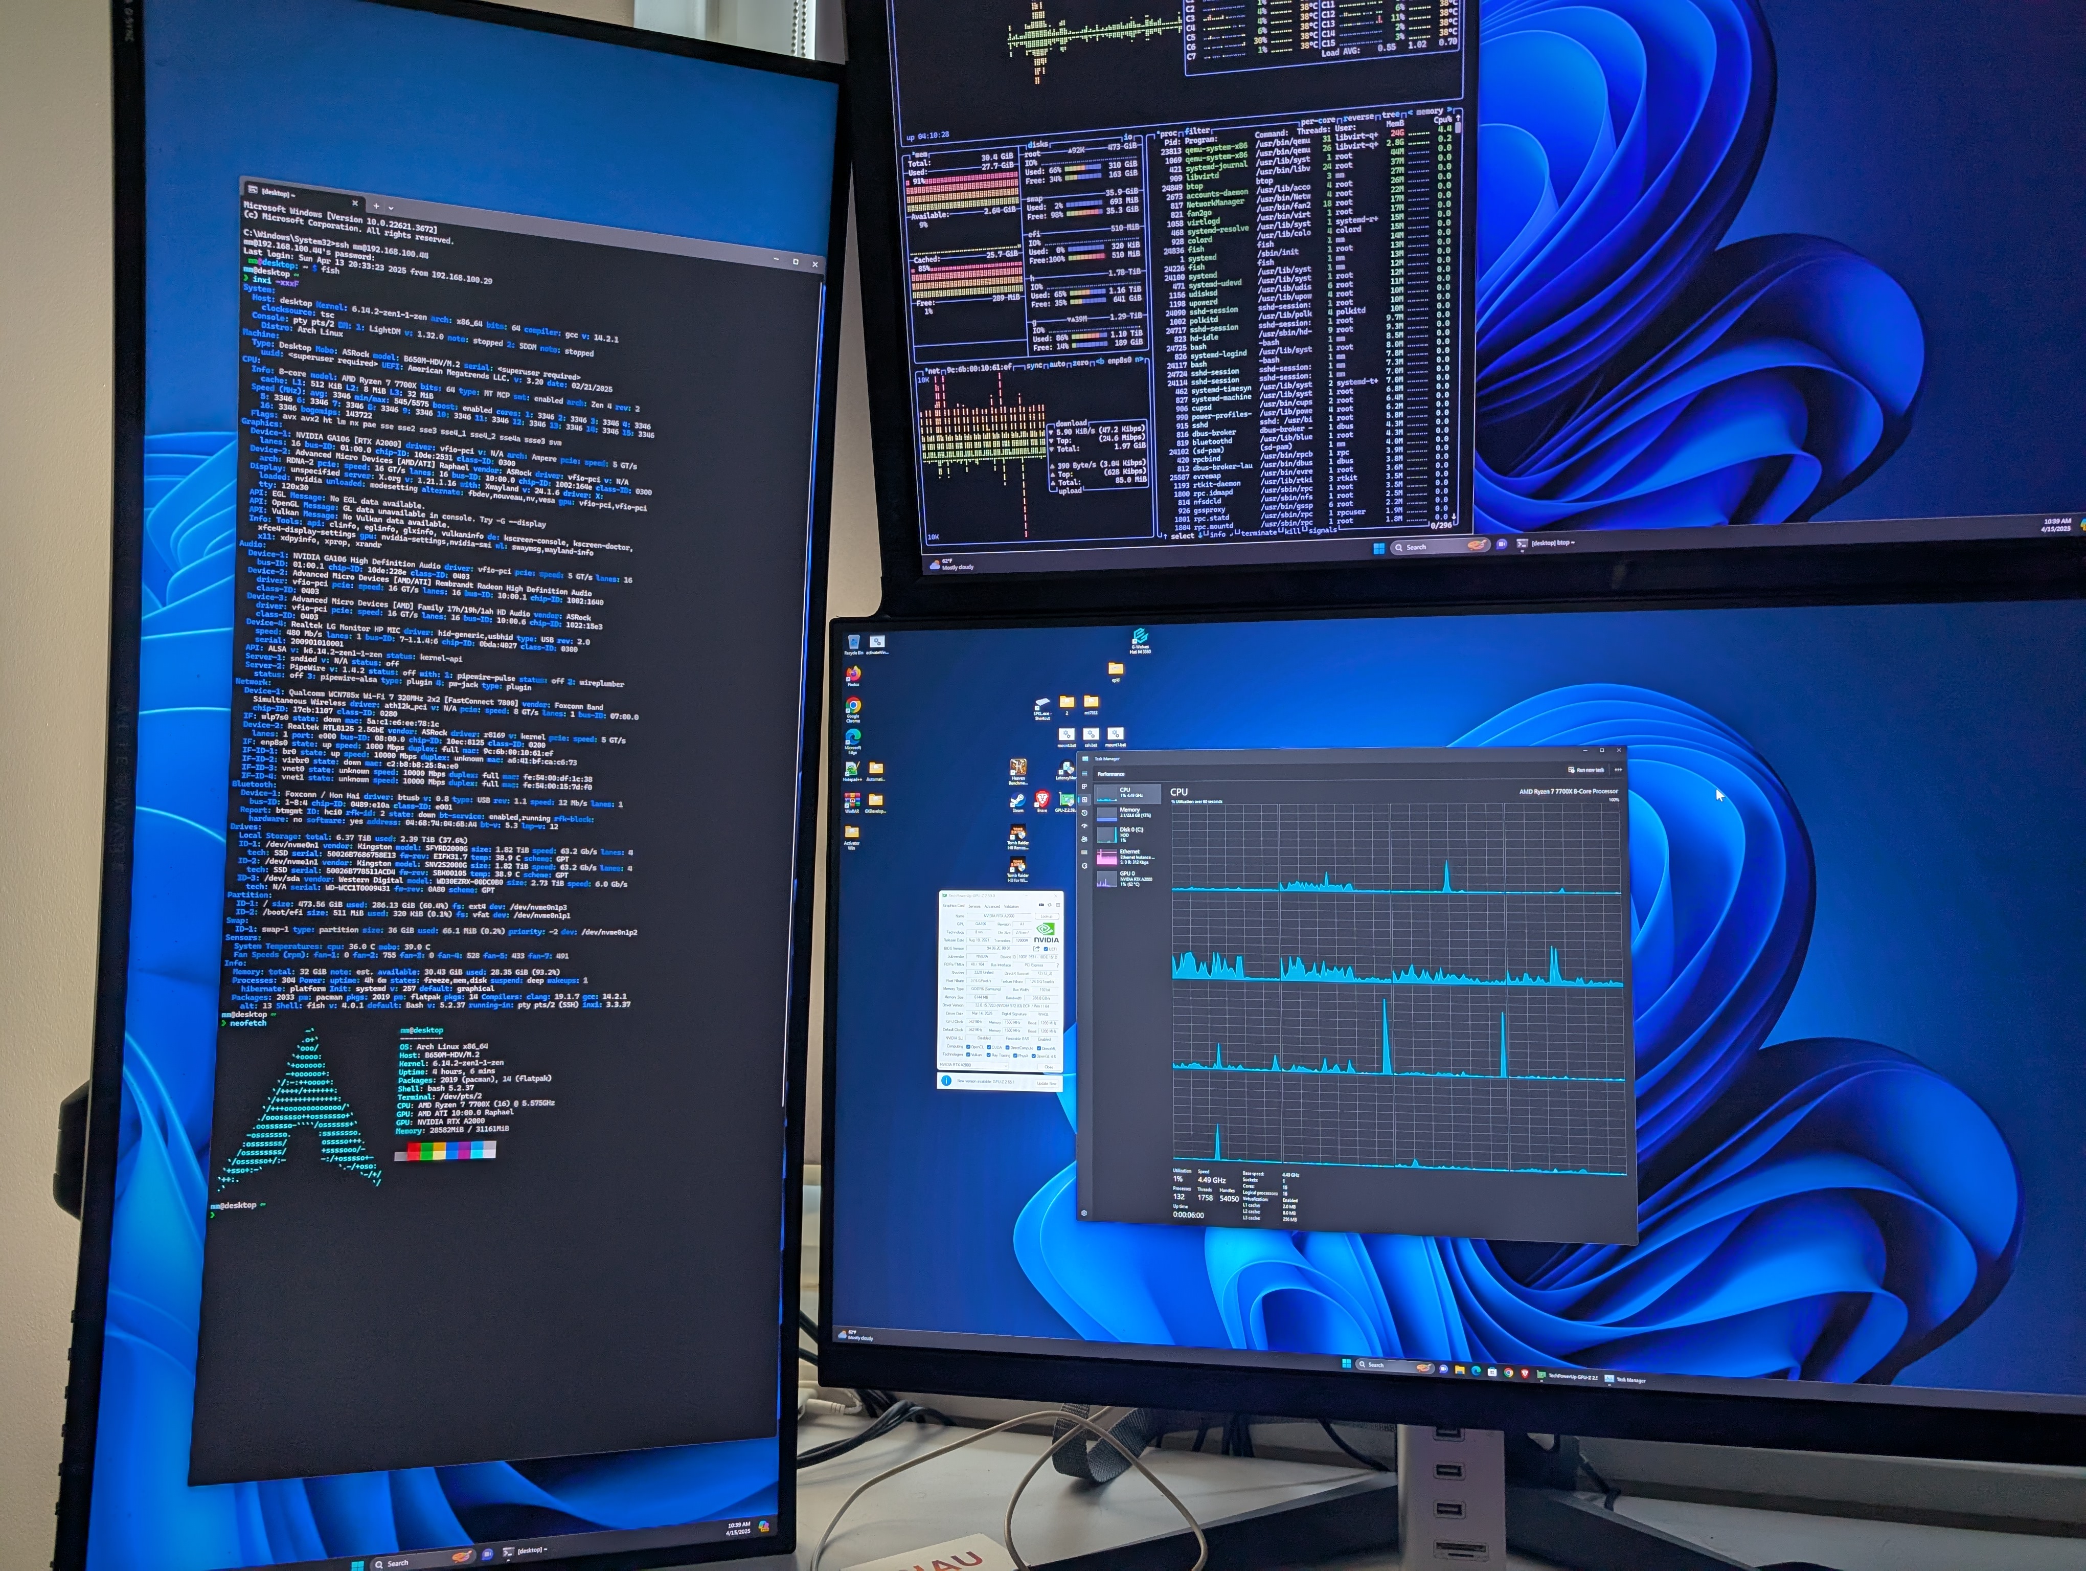Select Disk 0 (C:) in performance list

[1128, 835]
